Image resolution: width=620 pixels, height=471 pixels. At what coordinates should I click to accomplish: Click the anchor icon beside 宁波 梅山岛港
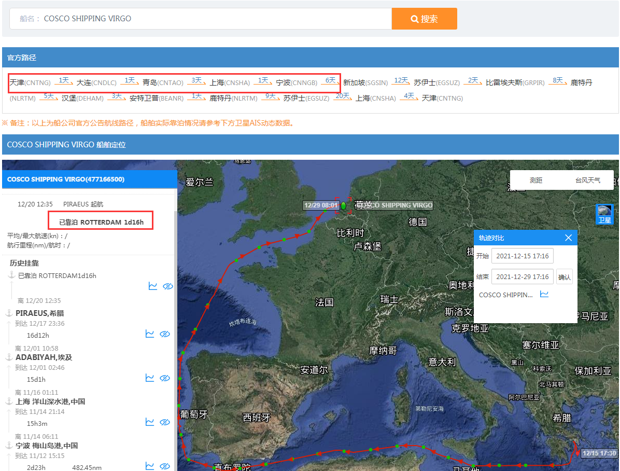(9, 445)
